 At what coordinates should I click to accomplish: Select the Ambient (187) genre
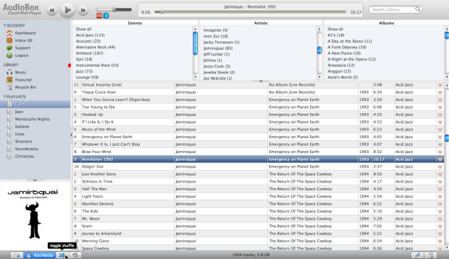[89, 53]
